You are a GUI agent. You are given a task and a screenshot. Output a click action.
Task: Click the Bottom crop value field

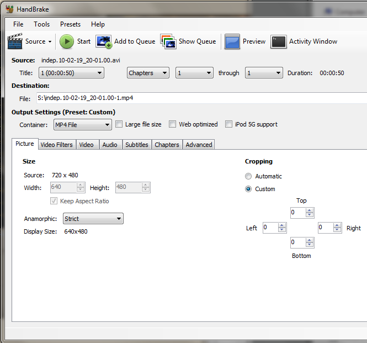[298, 242]
